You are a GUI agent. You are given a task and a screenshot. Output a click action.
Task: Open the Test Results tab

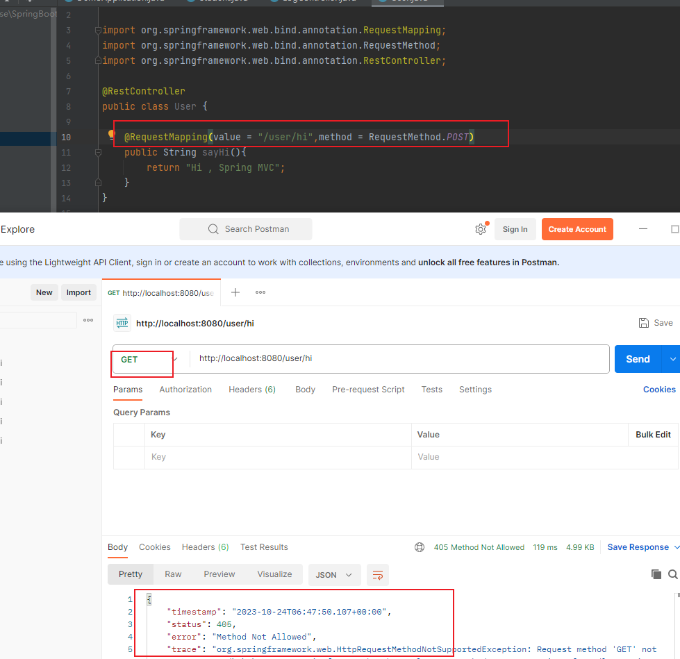coord(264,547)
